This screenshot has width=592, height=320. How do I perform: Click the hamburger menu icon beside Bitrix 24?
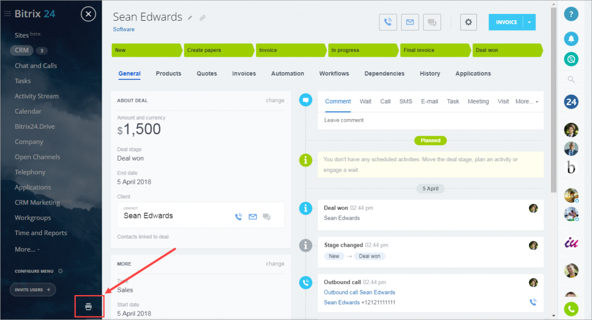(x=7, y=14)
